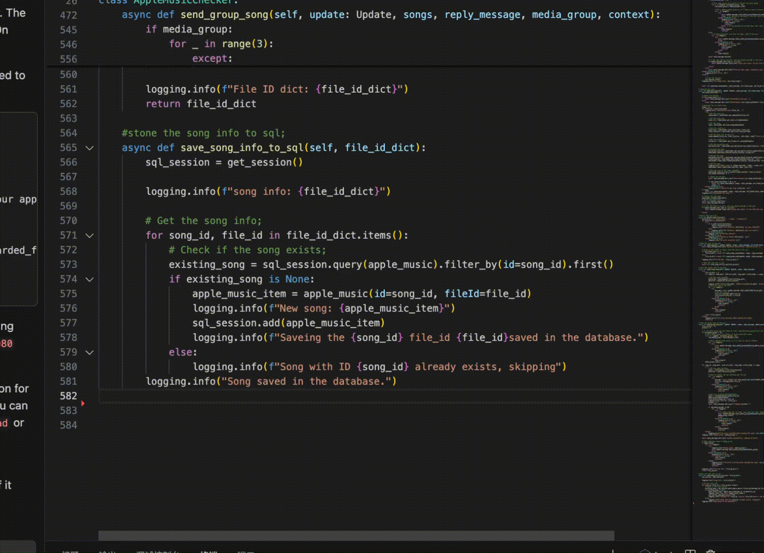Click the trash icon to kill terminal
Viewport: 764px width, 553px height.
pos(710,551)
